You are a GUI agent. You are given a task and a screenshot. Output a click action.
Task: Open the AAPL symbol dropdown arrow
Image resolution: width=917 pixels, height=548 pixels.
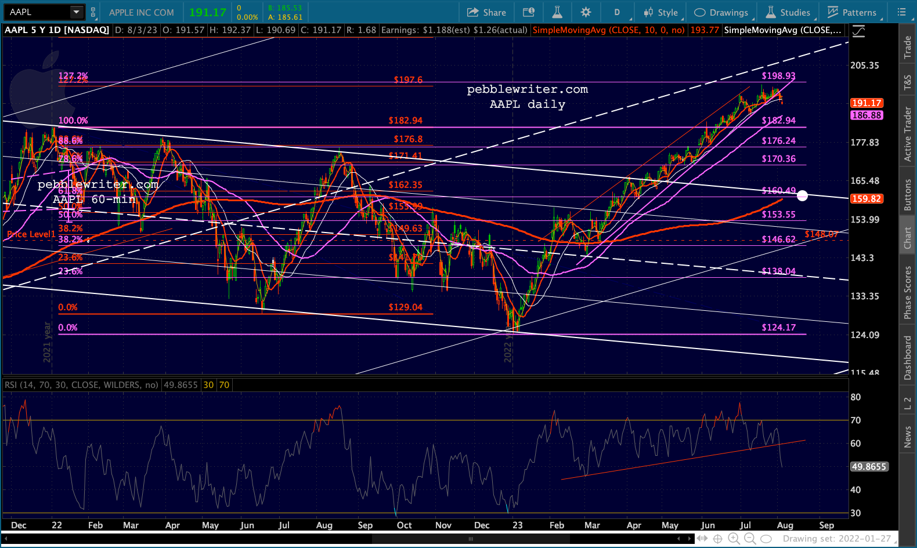[x=77, y=12]
